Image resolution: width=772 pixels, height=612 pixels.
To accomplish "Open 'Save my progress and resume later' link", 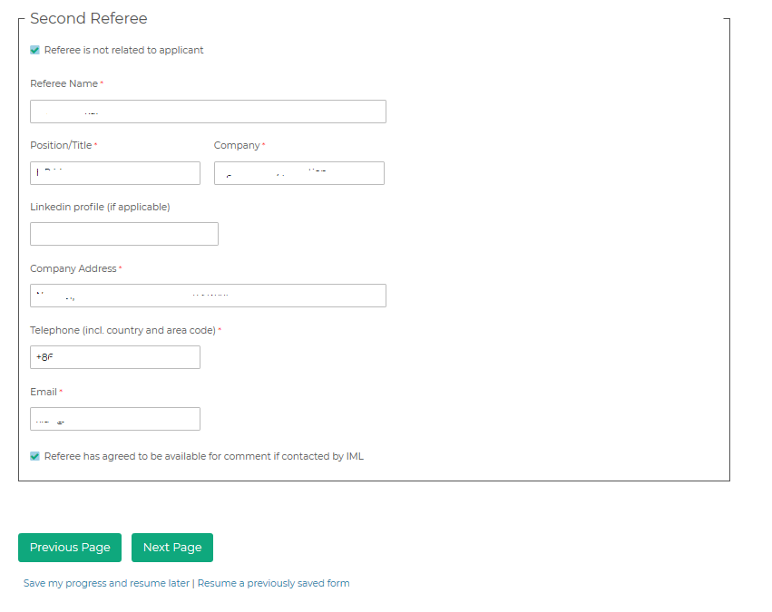I will pos(106,584).
